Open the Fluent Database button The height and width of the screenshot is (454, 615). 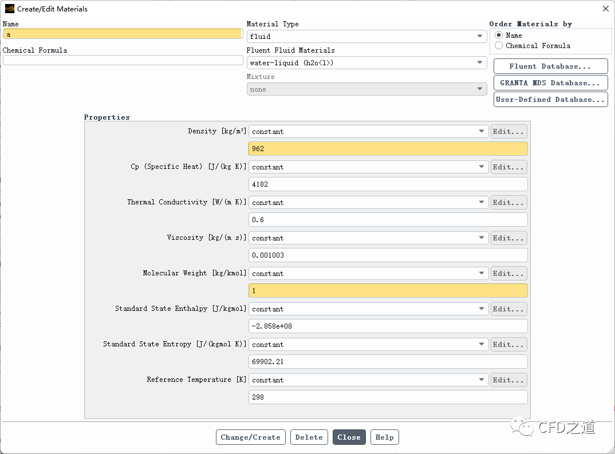(x=550, y=66)
